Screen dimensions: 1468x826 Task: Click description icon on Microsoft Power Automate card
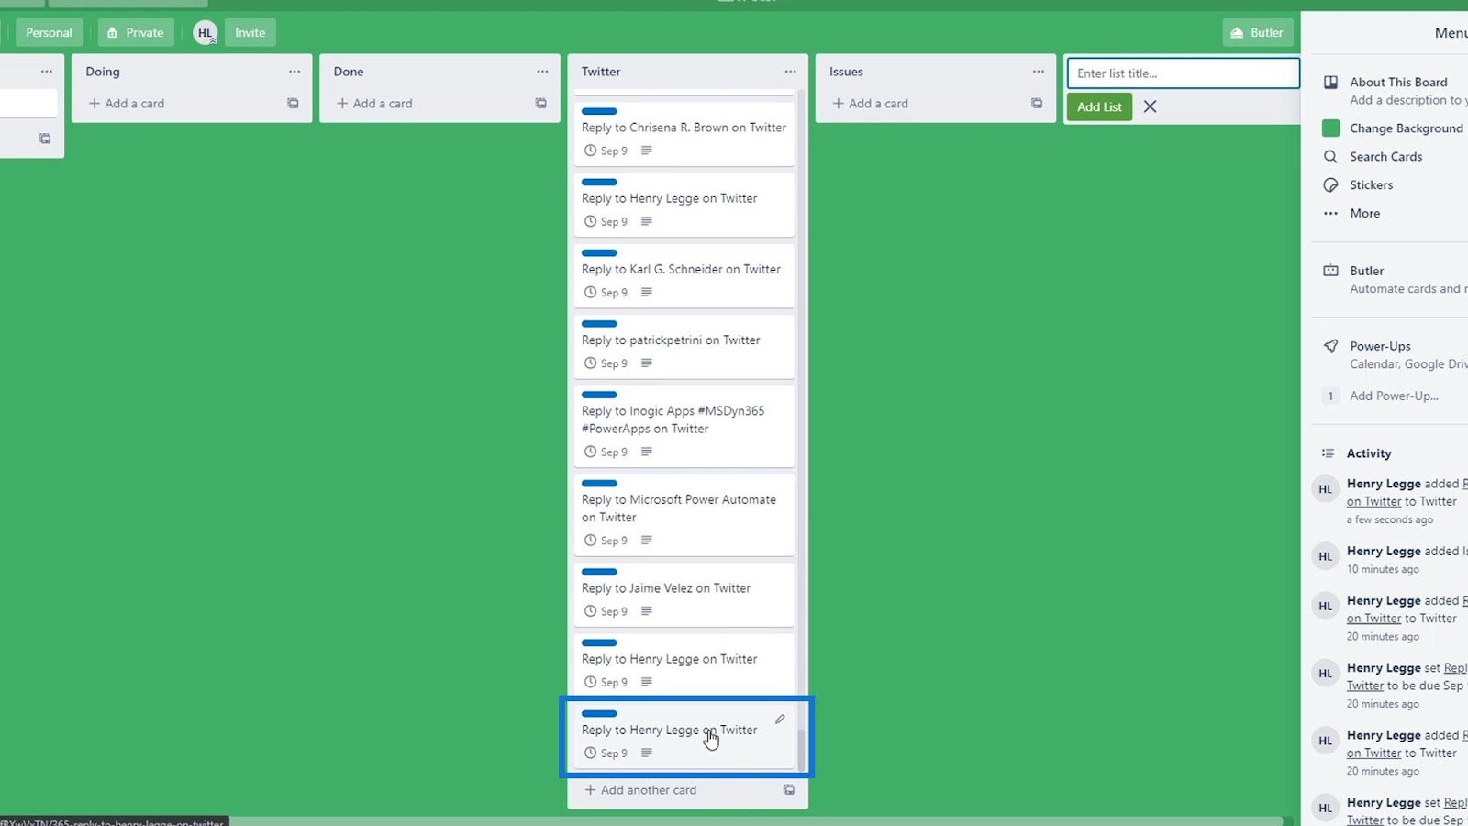point(647,540)
